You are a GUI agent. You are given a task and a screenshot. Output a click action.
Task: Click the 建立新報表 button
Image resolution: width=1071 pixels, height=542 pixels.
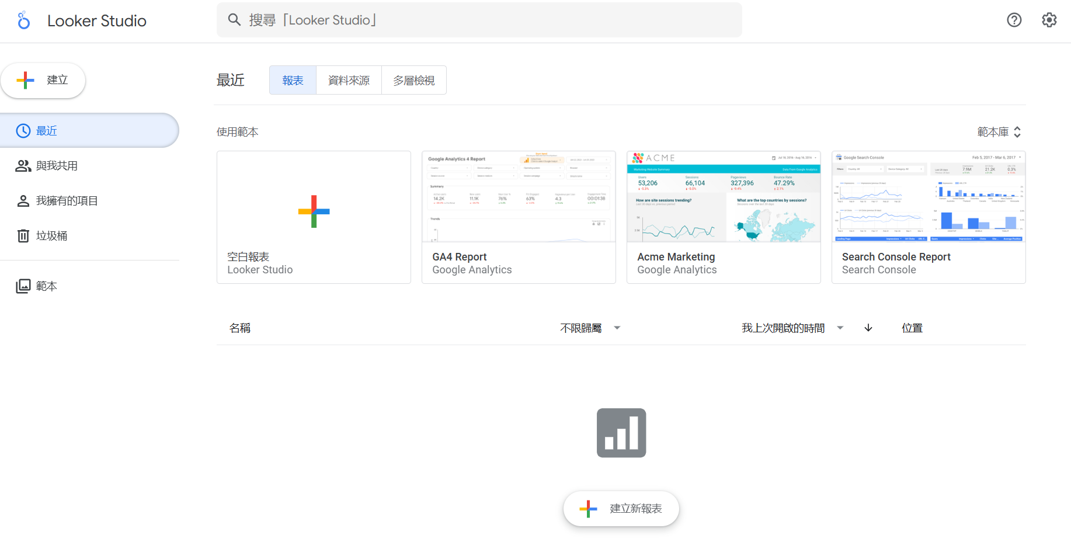[621, 509]
